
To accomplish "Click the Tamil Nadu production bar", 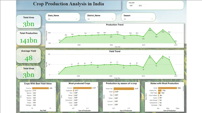I will click(x=159, y=93).
